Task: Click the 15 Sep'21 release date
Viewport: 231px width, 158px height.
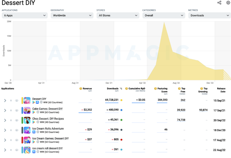Action: coord(219,101)
